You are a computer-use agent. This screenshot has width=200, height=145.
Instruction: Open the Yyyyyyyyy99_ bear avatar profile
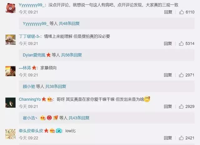[x=10, y=8]
